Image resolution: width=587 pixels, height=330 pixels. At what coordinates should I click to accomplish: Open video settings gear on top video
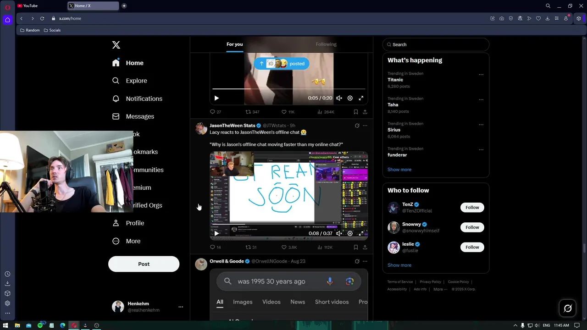pos(350,98)
